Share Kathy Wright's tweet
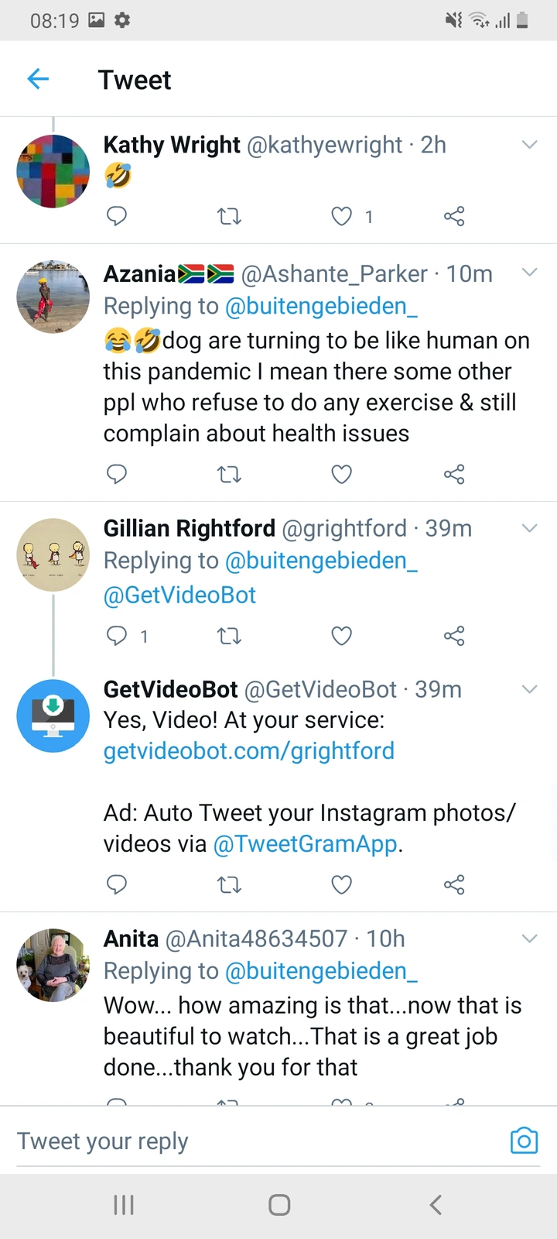Image resolution: width=557 pixels, height=1239 pixels. coord(454,216)
